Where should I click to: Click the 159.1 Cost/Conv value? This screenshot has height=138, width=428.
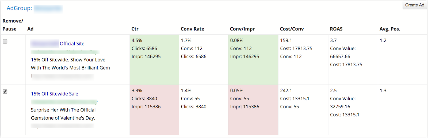pyautogui.click(x=286, y=40)
